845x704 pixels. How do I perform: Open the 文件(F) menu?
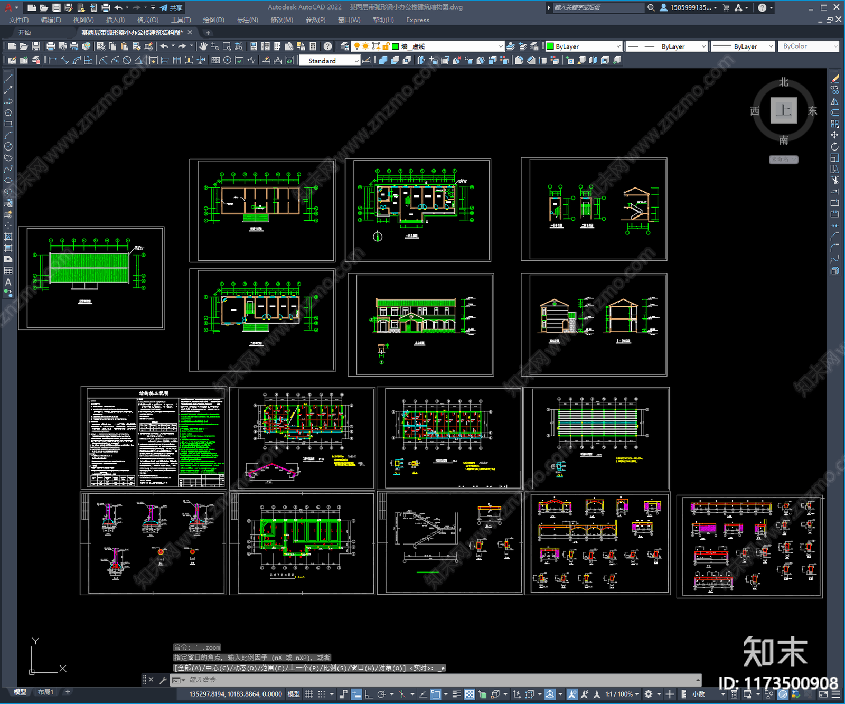pos(19,20)
